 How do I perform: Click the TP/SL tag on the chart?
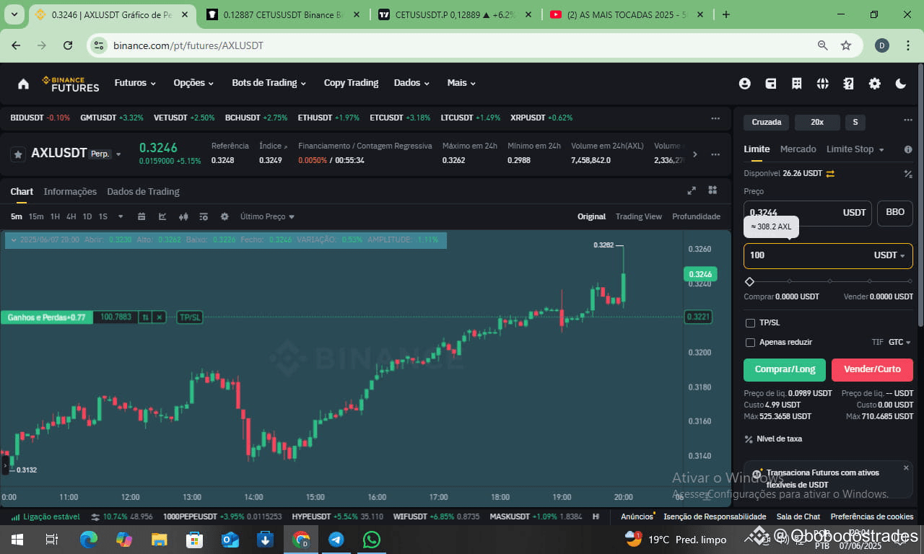pyautogui.click(x=190, y=317)
